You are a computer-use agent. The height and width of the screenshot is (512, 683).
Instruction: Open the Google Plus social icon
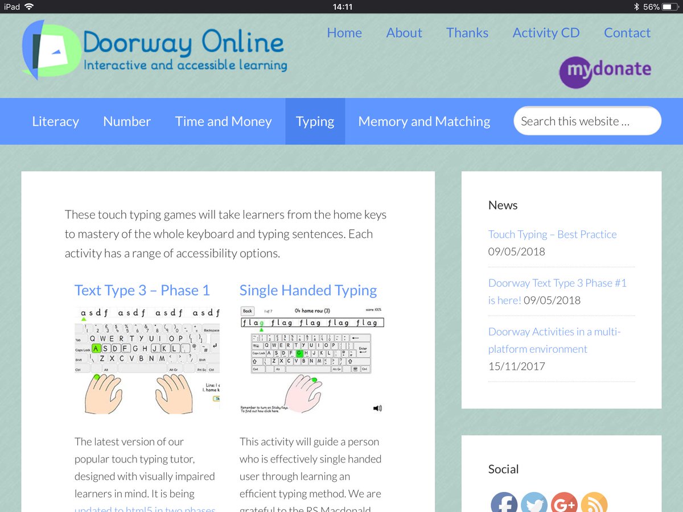pos(564,502)
